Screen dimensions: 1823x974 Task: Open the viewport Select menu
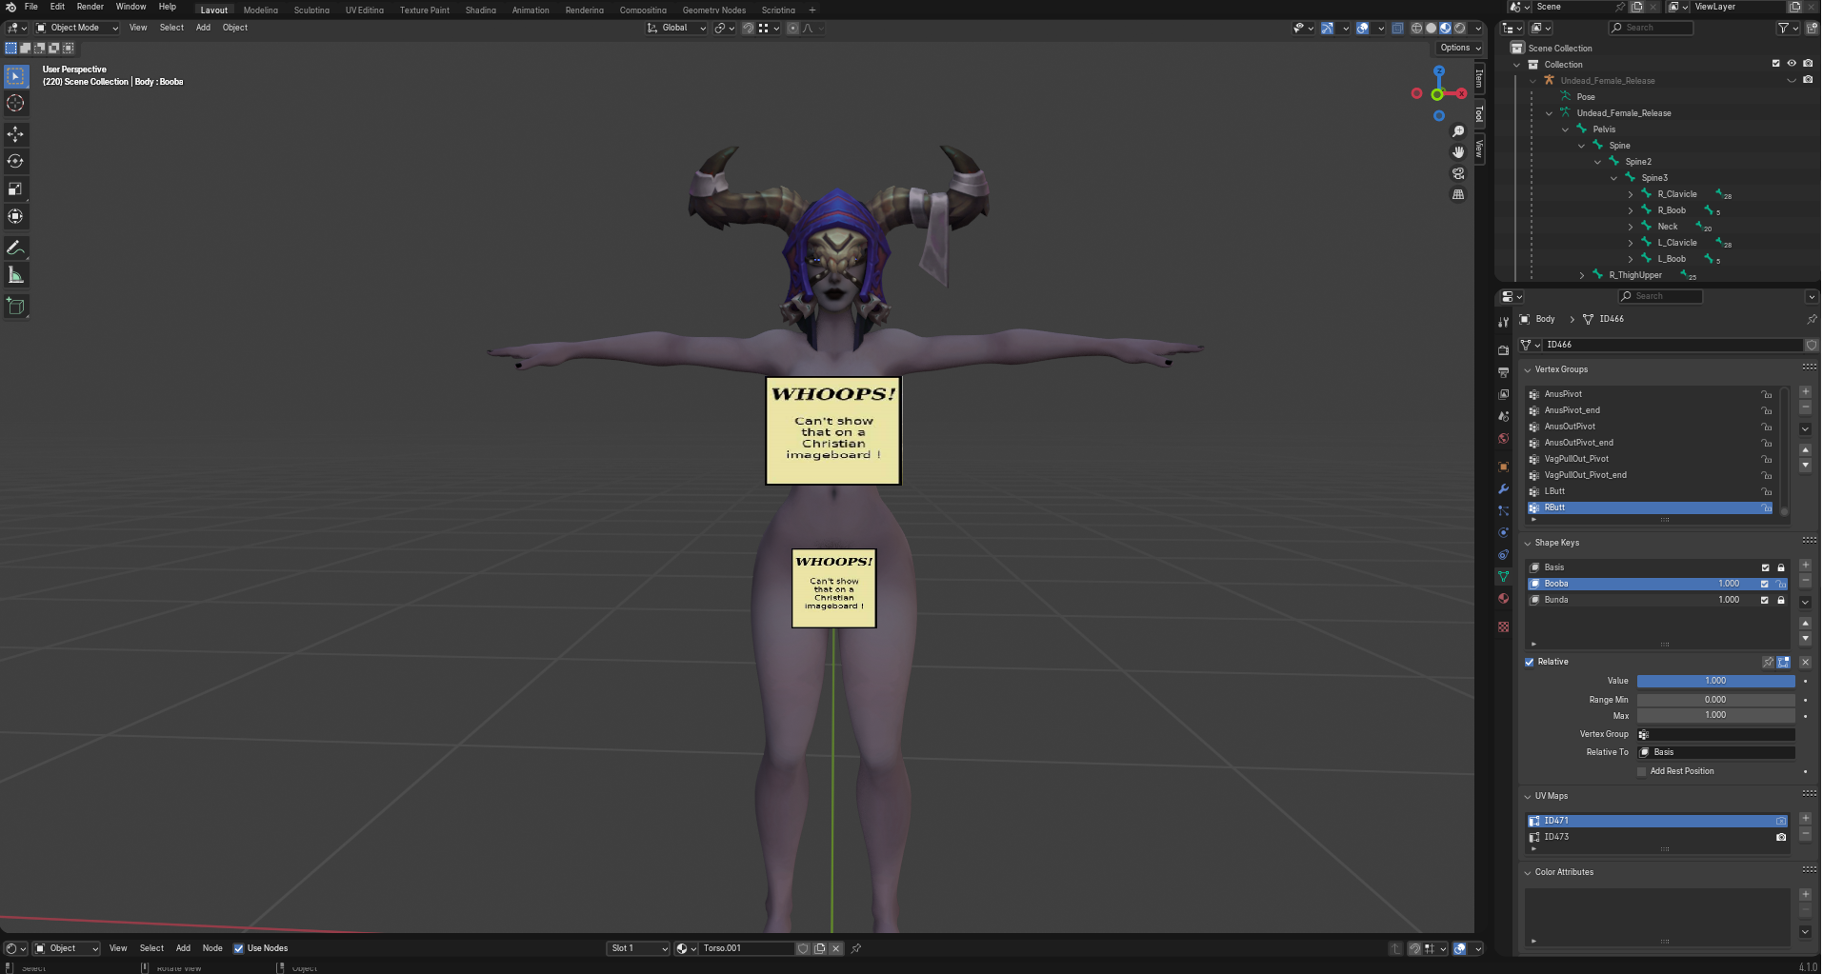pos(171,28)
